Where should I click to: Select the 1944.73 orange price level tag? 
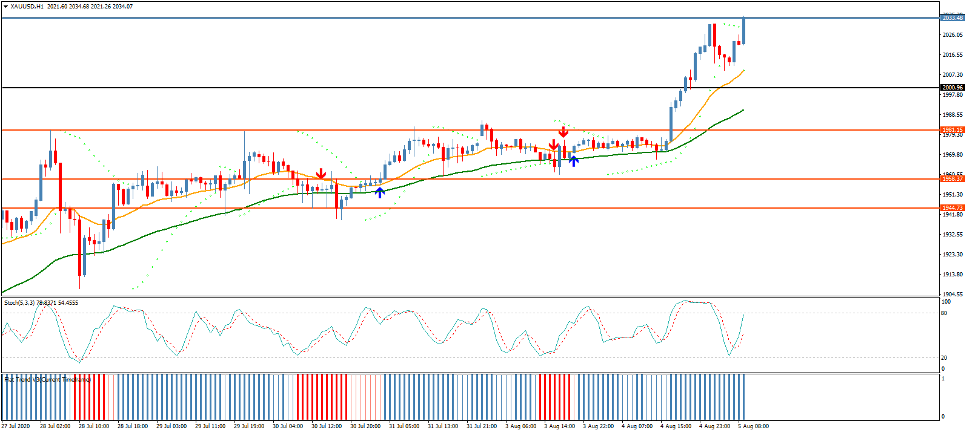click(952, 208)
